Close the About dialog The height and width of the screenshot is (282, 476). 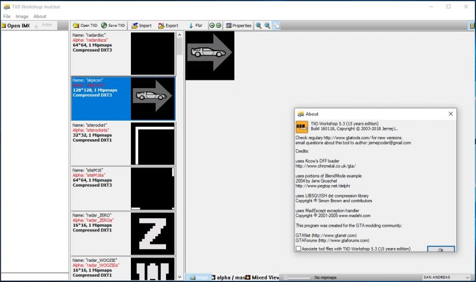pos(450,114)
